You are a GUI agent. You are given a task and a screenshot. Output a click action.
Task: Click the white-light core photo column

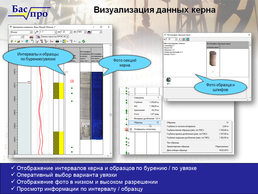tap(85, 106)
